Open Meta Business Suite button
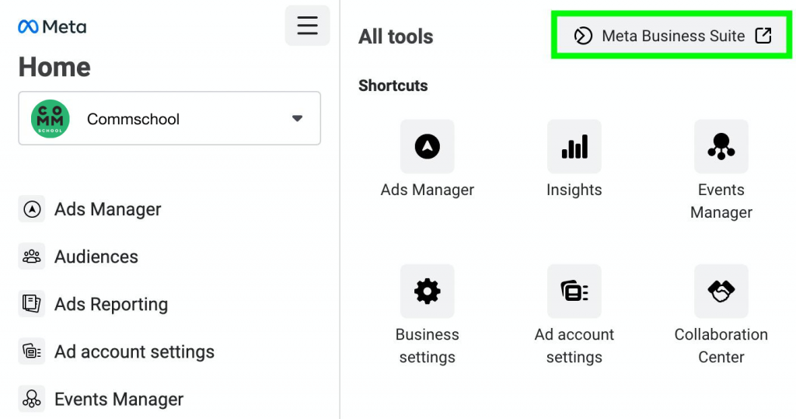The height and width of the screenshot is (419, 796). (672, 36)
